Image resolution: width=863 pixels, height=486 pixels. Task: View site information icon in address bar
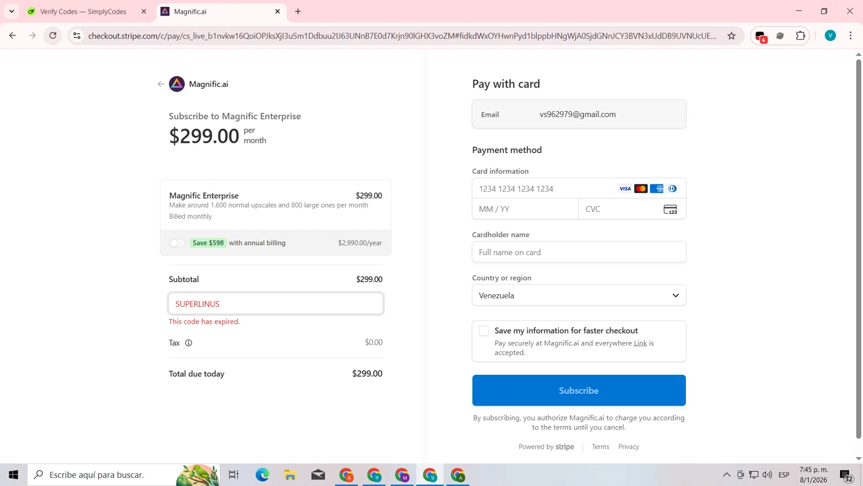pos(77,36)
